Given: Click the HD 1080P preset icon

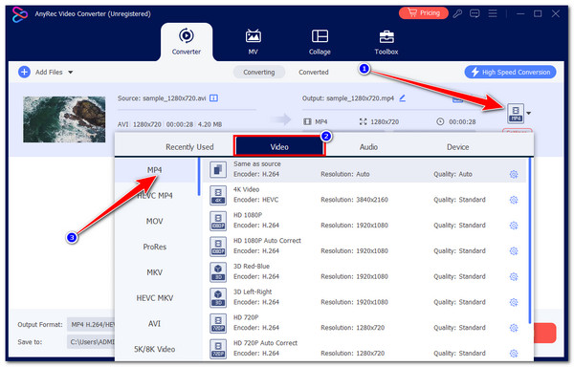Looking at the screenshot, I should [x=218, y=221].
